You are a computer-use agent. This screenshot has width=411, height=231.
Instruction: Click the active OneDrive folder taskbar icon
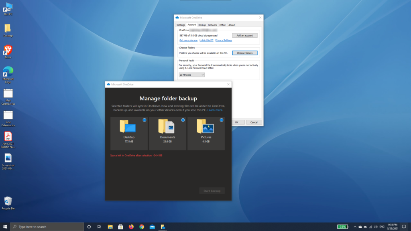163,227
